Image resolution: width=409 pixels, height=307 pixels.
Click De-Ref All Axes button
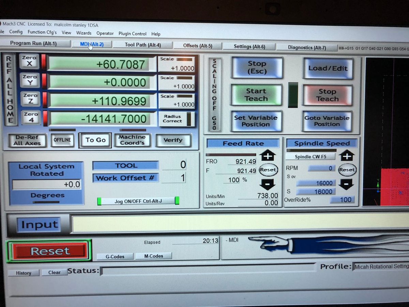(x=27, y=140)
